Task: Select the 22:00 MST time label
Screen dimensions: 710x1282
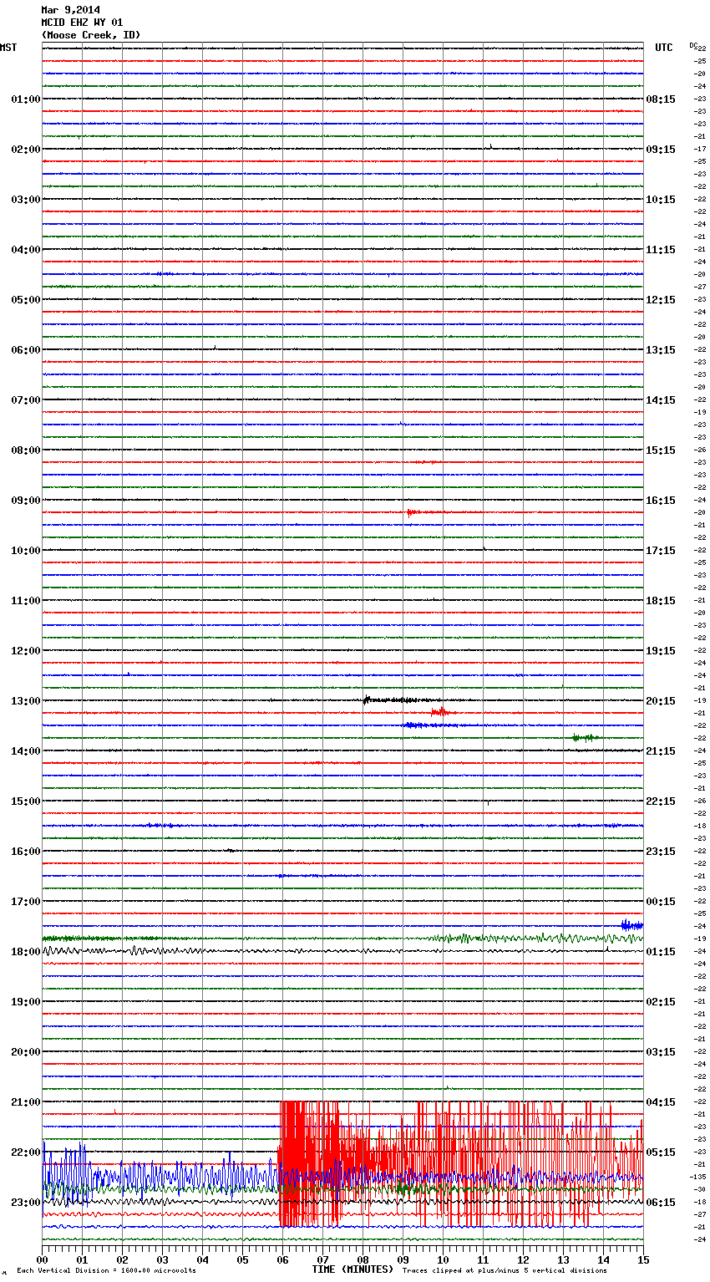Action: coord(26,1152)
